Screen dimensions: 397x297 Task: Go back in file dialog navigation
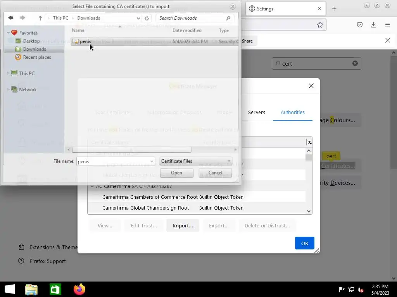click(x=10, y=18)
